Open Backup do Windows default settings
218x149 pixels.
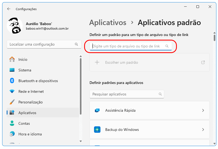point(149,130)
